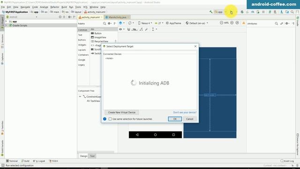Image resolution: width=300 pixels, height=169 pixels.
Task: Open the API 27 version dropdown
Action: pyautogui.click(x=159, y=23)
